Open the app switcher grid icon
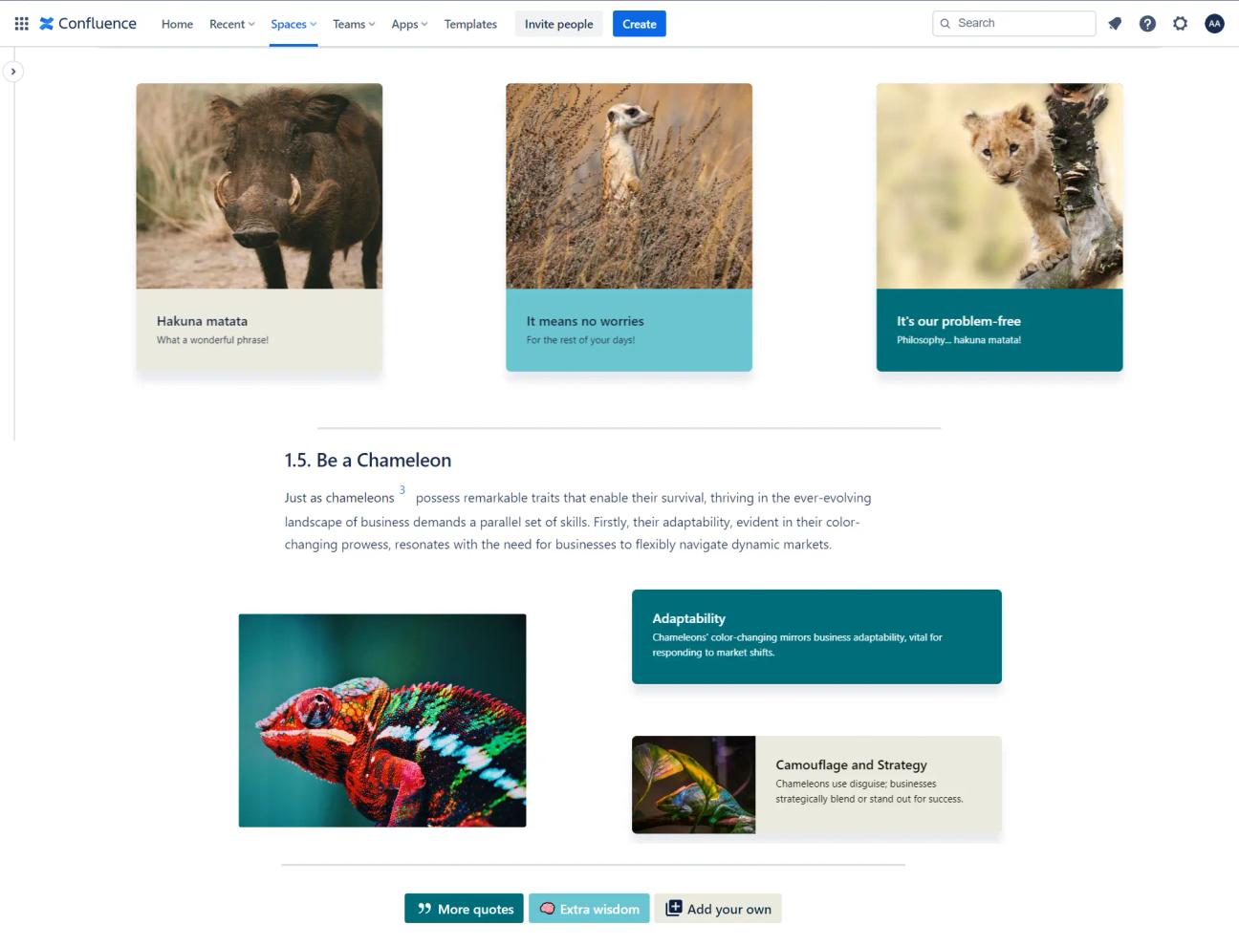The height and width of the screenshot is (946, 1239). (21, 24)
